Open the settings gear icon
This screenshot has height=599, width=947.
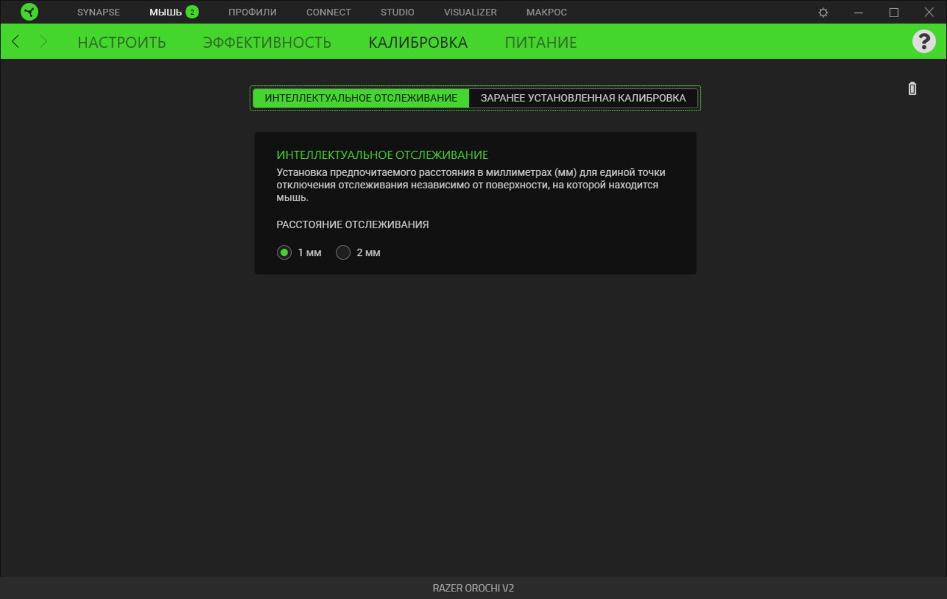[x=823, y=12]
